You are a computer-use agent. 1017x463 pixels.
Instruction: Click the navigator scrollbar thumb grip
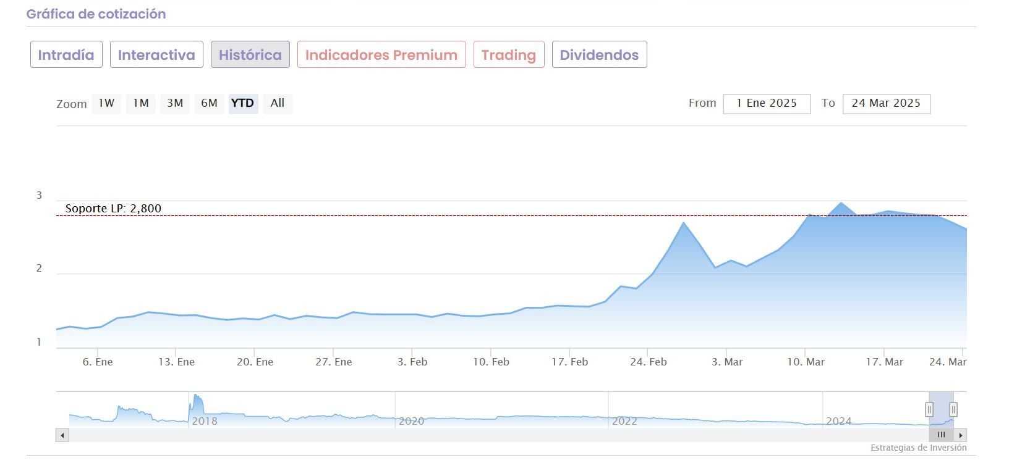tap(941, 435)
